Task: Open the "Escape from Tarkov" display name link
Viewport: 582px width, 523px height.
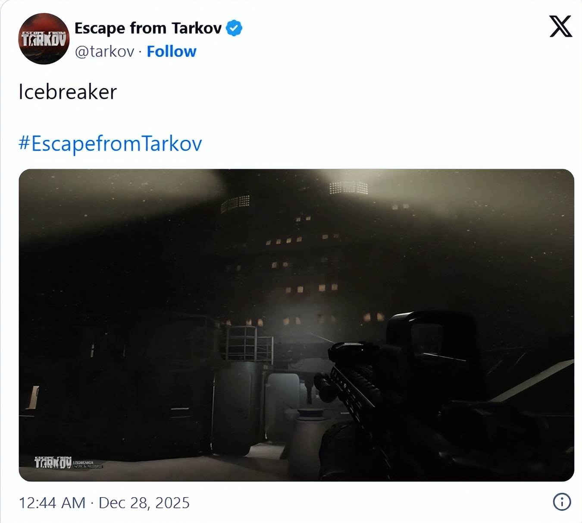Action: tap(148, 28)
